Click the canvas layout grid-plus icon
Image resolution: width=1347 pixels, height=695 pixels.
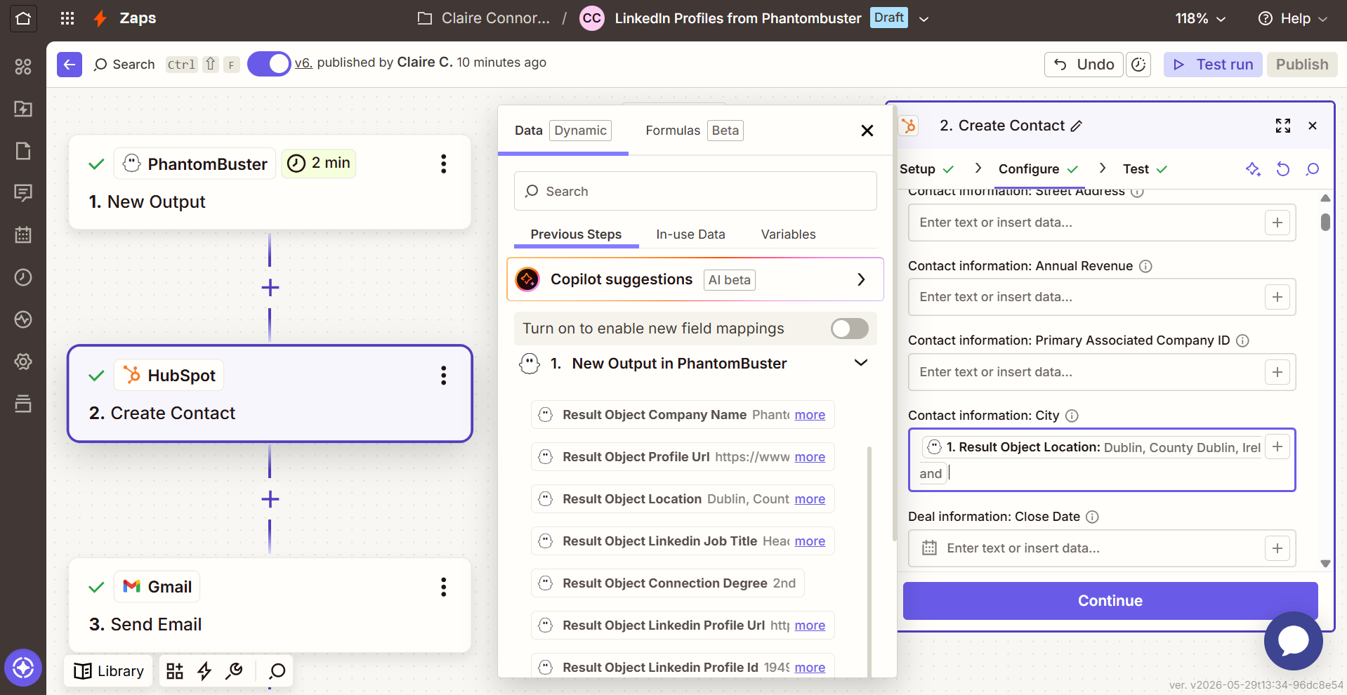point(175,671)
